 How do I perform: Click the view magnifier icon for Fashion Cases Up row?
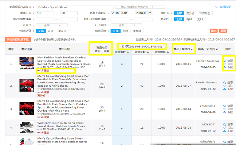pos(225,61)
